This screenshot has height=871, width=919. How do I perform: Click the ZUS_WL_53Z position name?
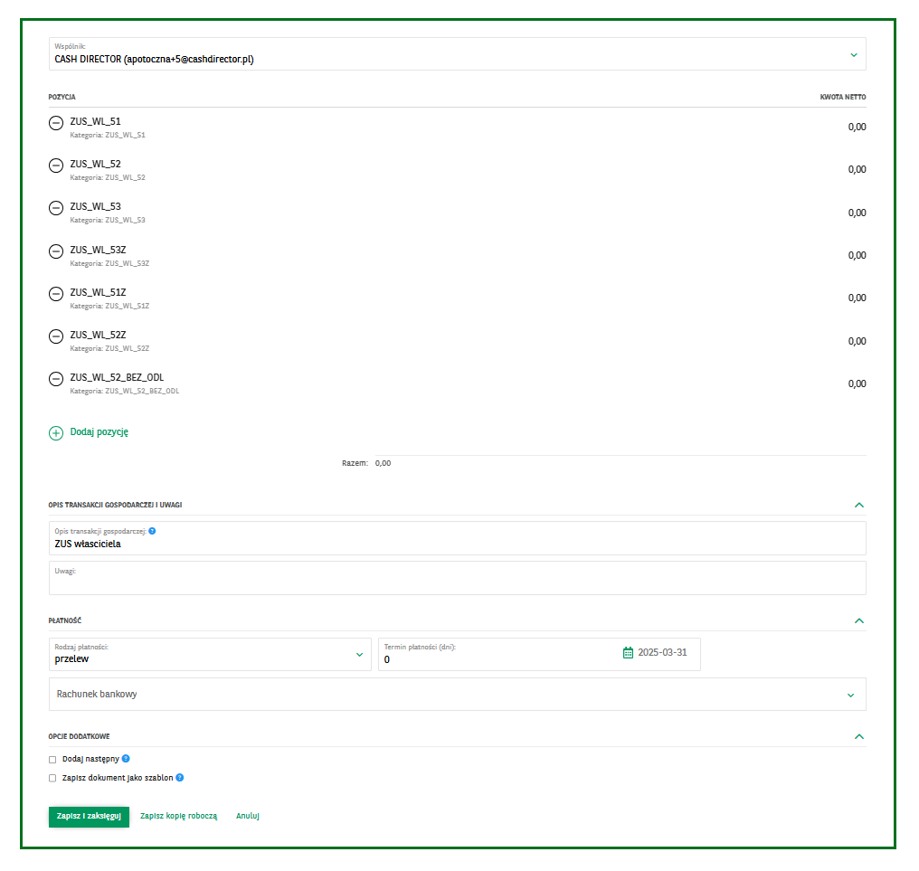(x=98, y=250)
